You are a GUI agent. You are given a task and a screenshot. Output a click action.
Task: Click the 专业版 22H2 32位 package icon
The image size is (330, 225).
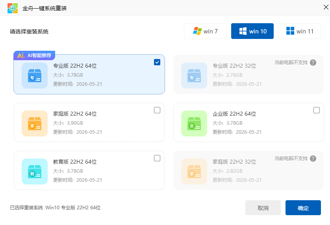(194, 75)
